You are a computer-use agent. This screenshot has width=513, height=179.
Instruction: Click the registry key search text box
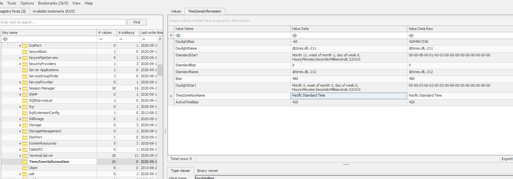pyautogui.click(x=63, y=22)
